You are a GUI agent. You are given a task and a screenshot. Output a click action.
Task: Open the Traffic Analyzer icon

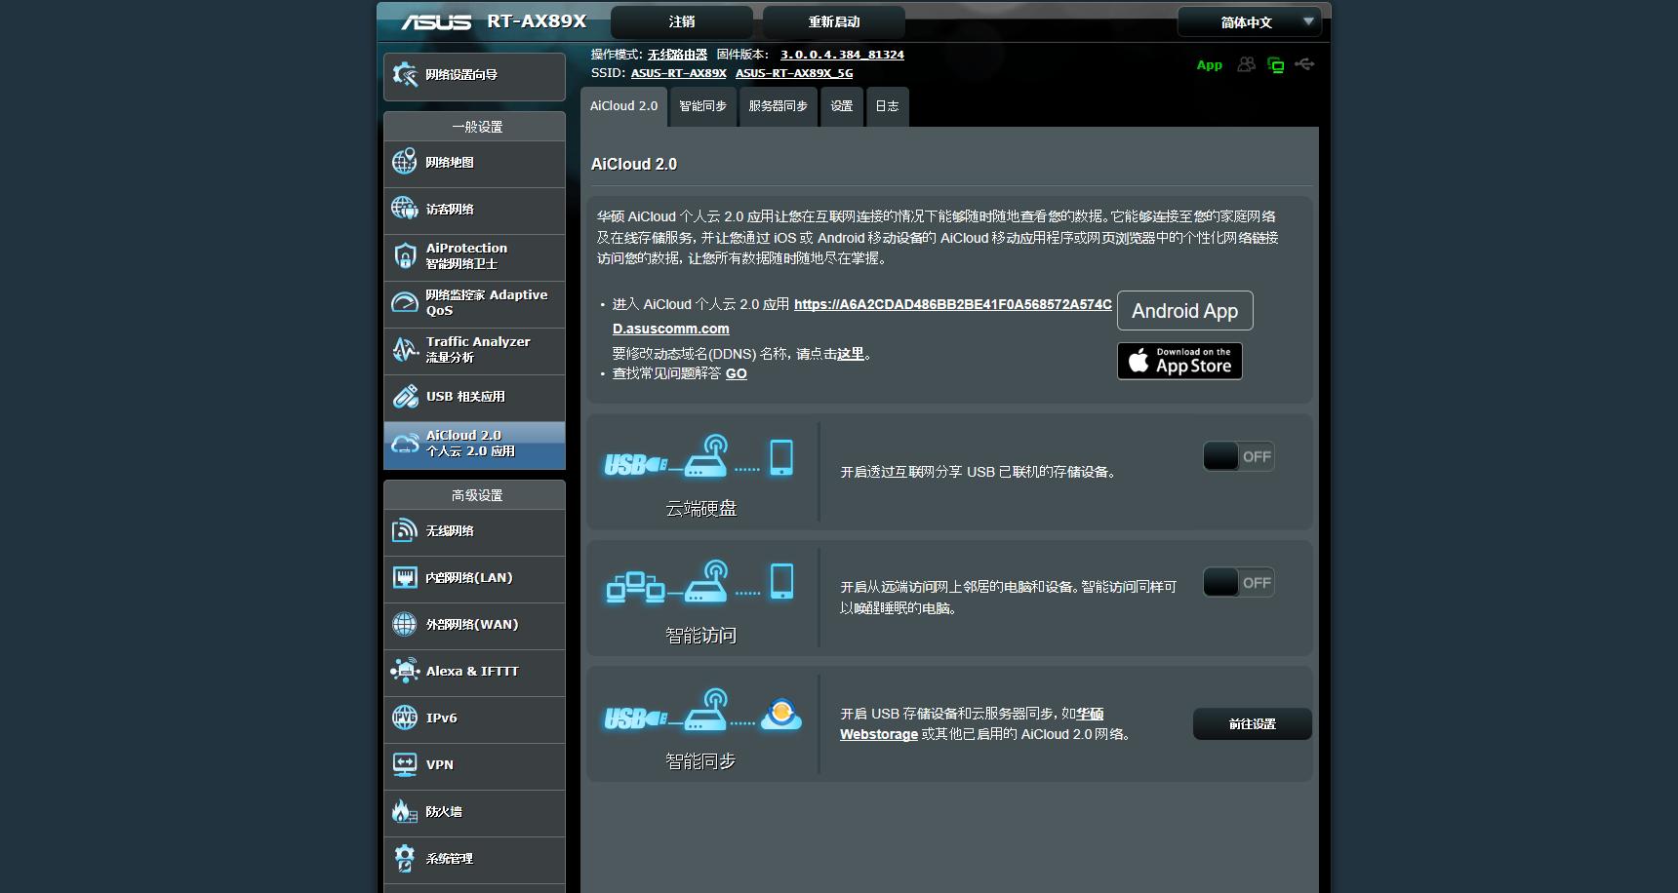coord(405,349)
